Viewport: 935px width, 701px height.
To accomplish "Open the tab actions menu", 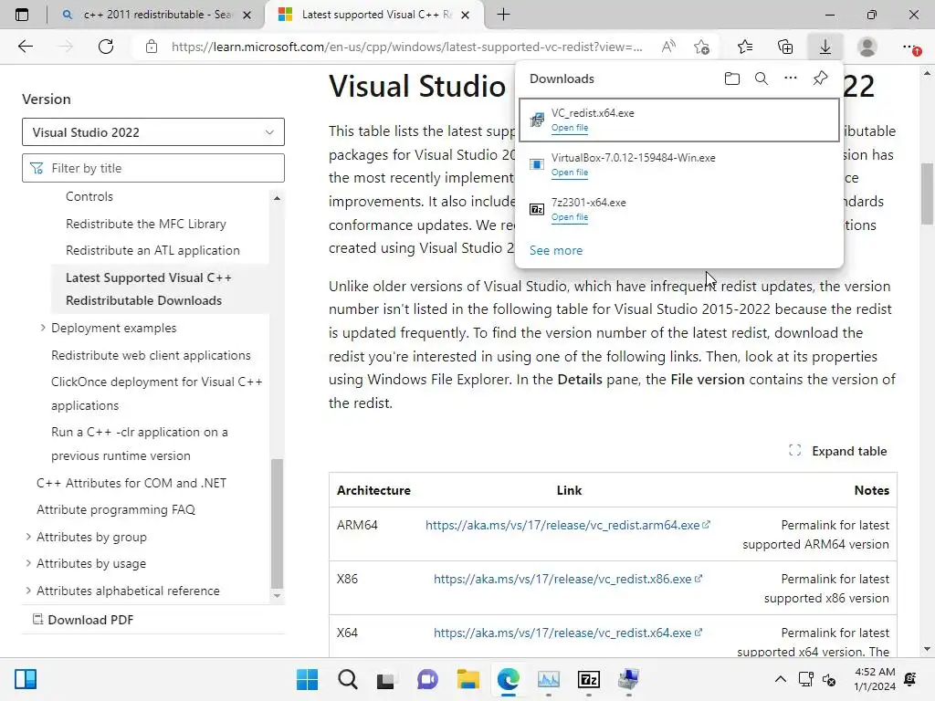I will tap(22, 15).
